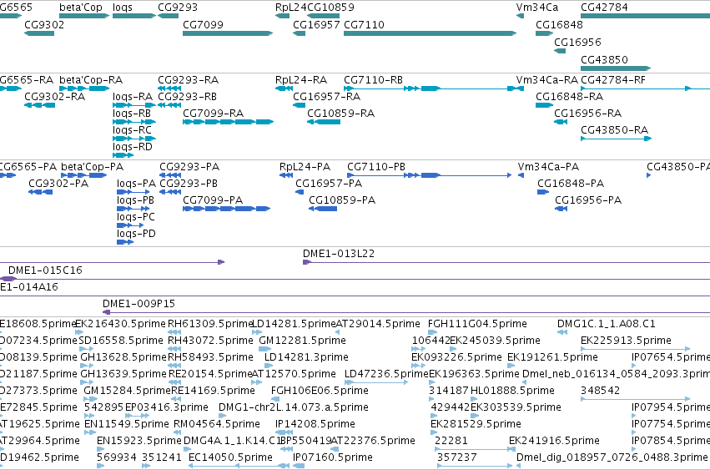The width and height of the screenshot is (710, 470).
Task: Open the DME1-009P15 BAC clone label
Action: pos(138,304)
